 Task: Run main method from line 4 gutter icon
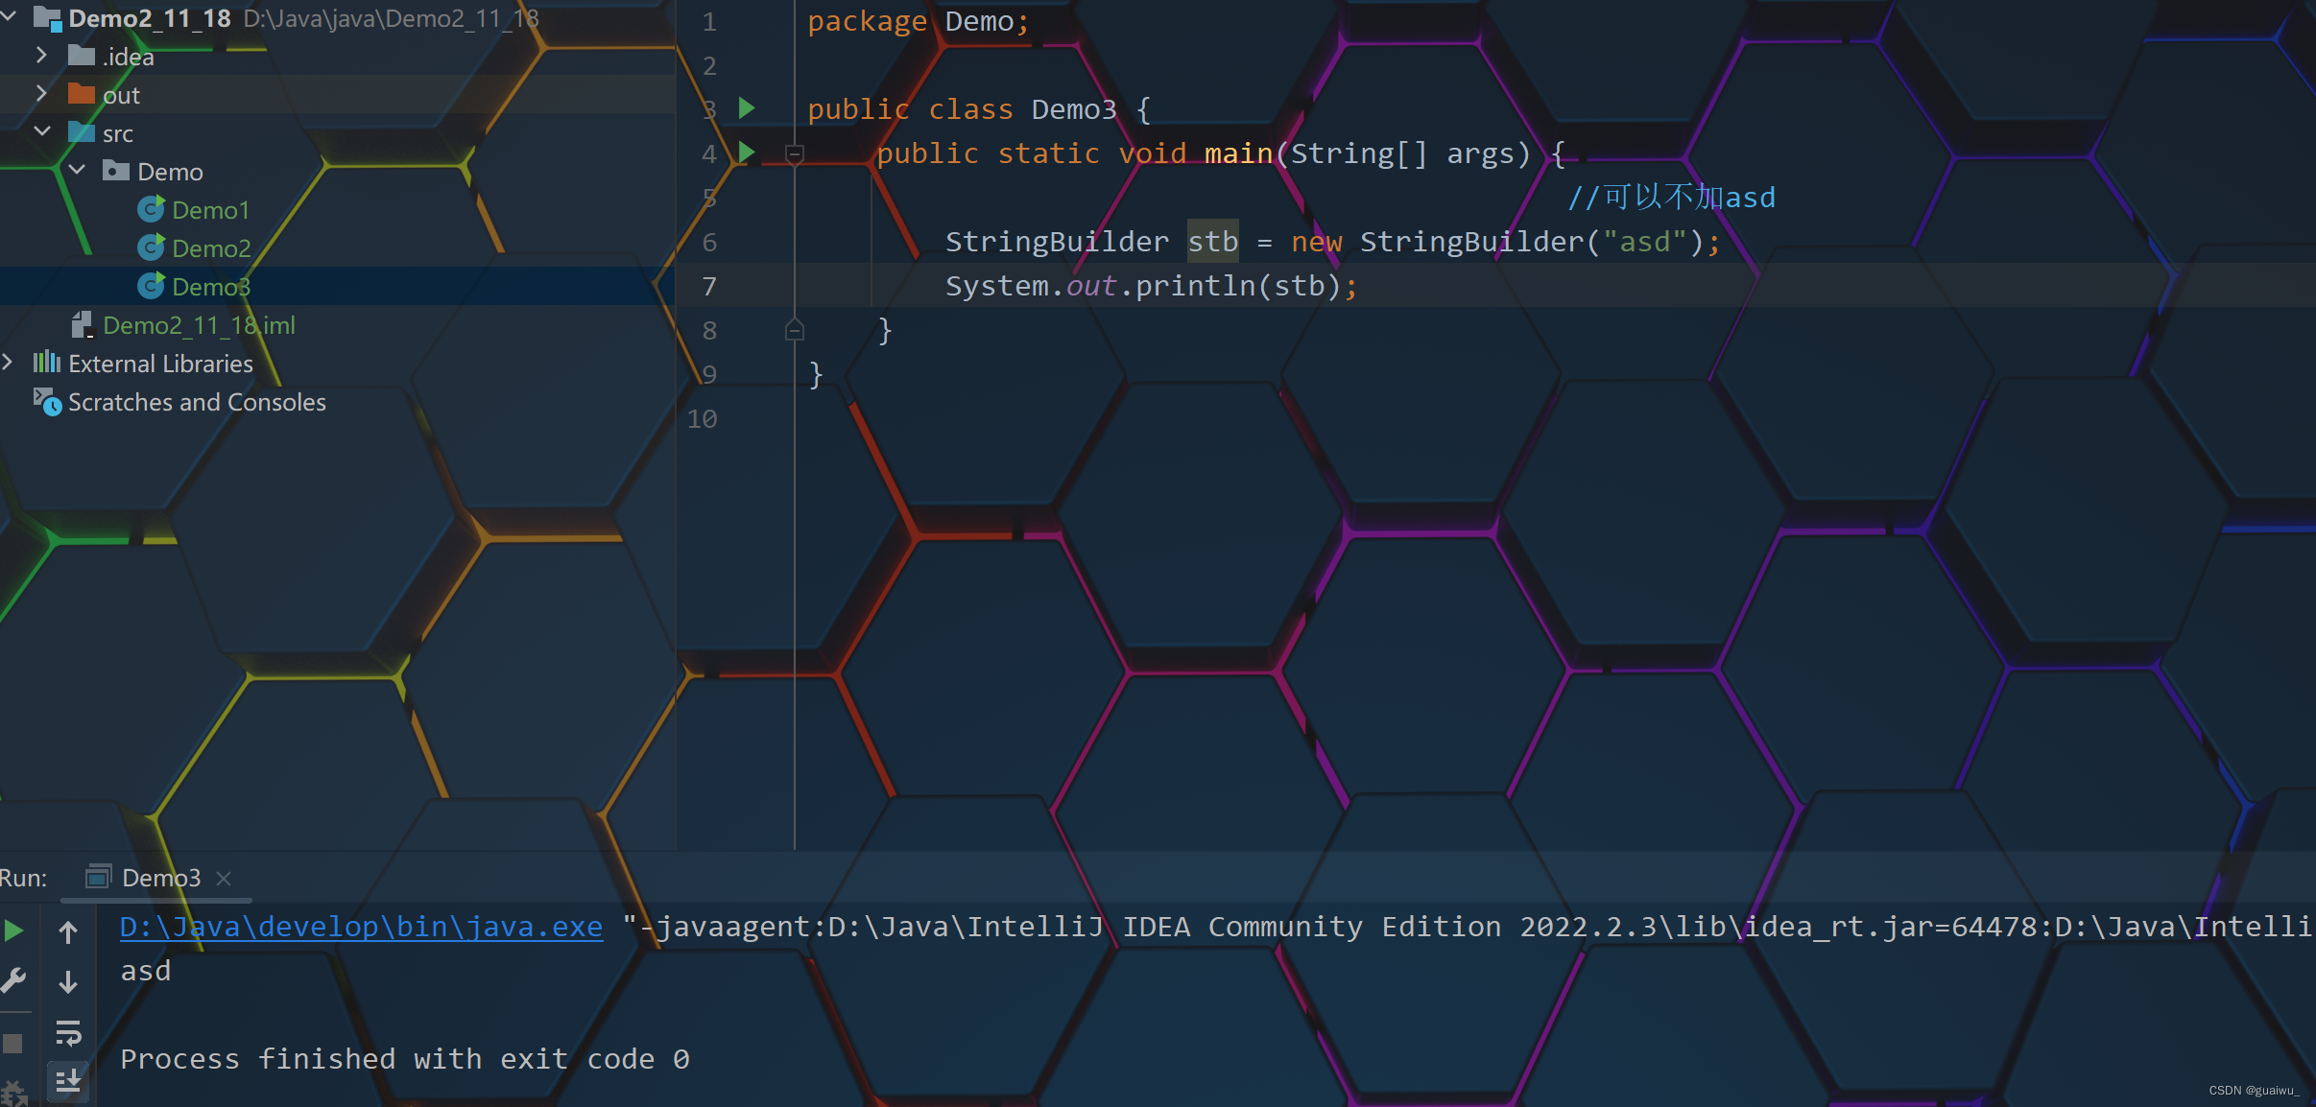tap(747, 153)
